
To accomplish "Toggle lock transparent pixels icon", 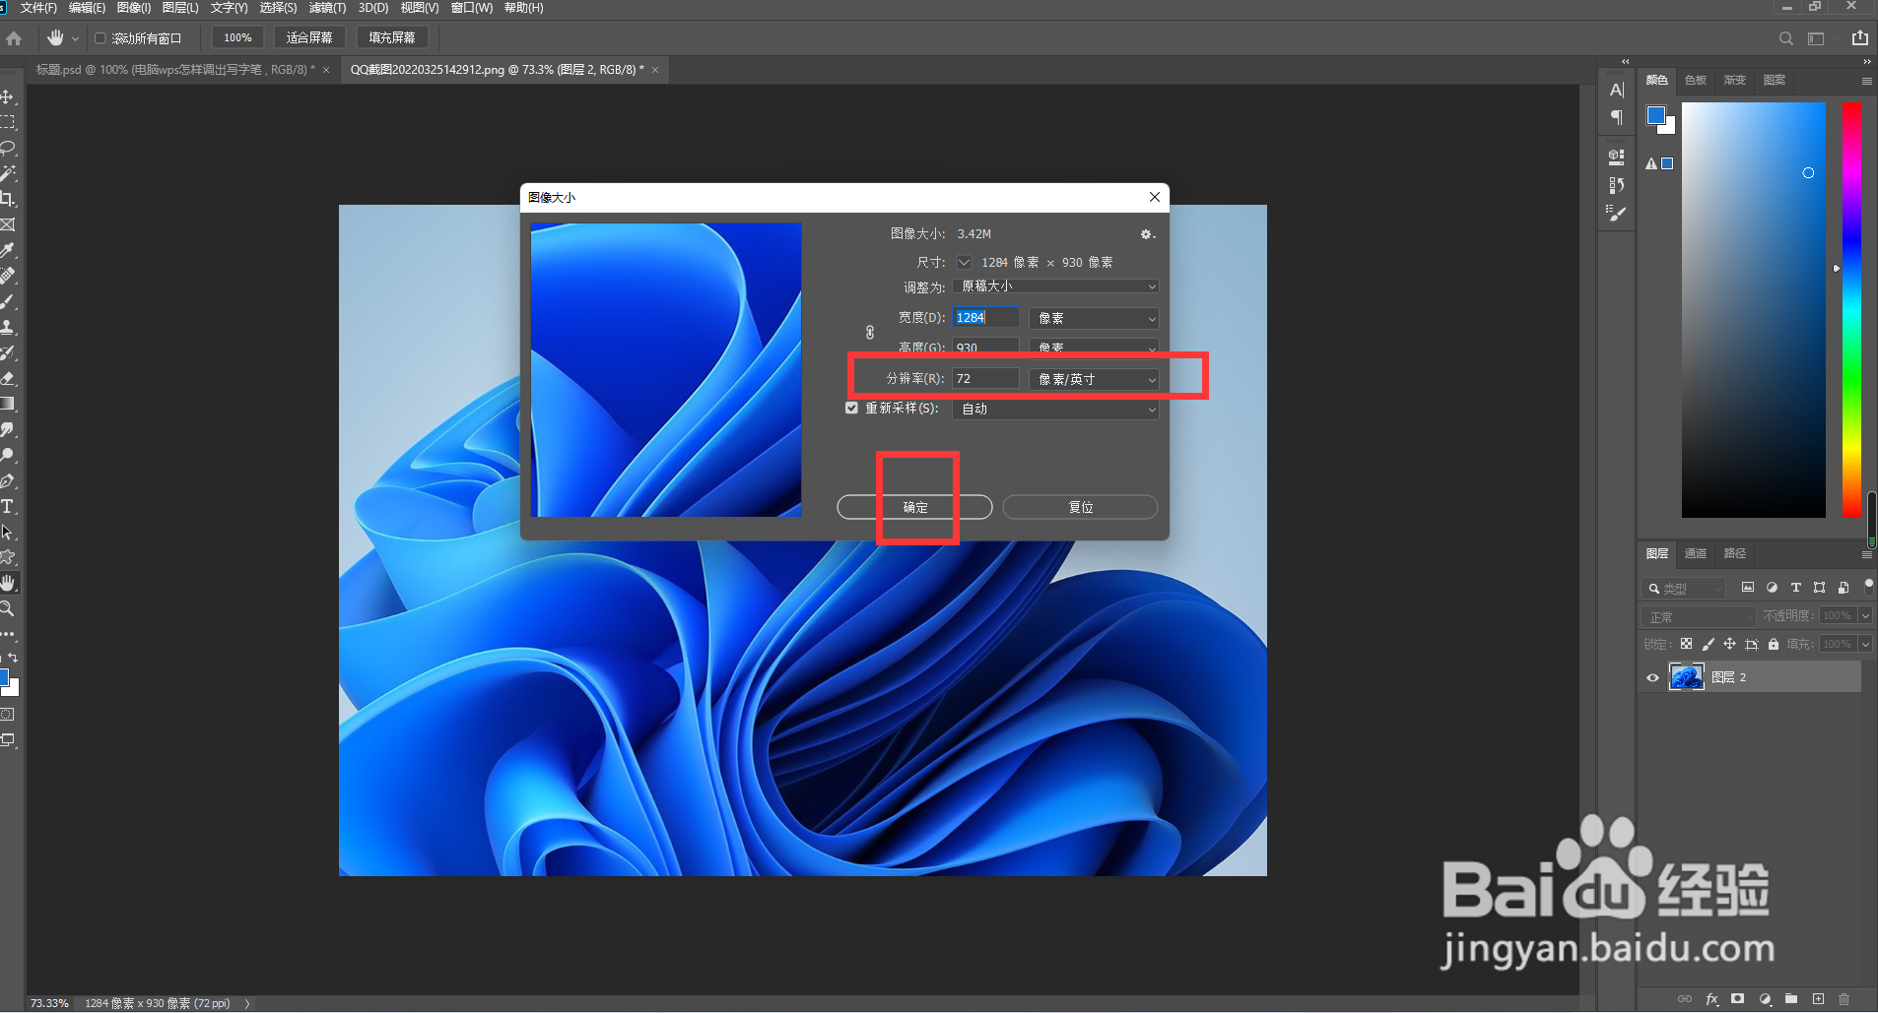I will click(1687, 644).
